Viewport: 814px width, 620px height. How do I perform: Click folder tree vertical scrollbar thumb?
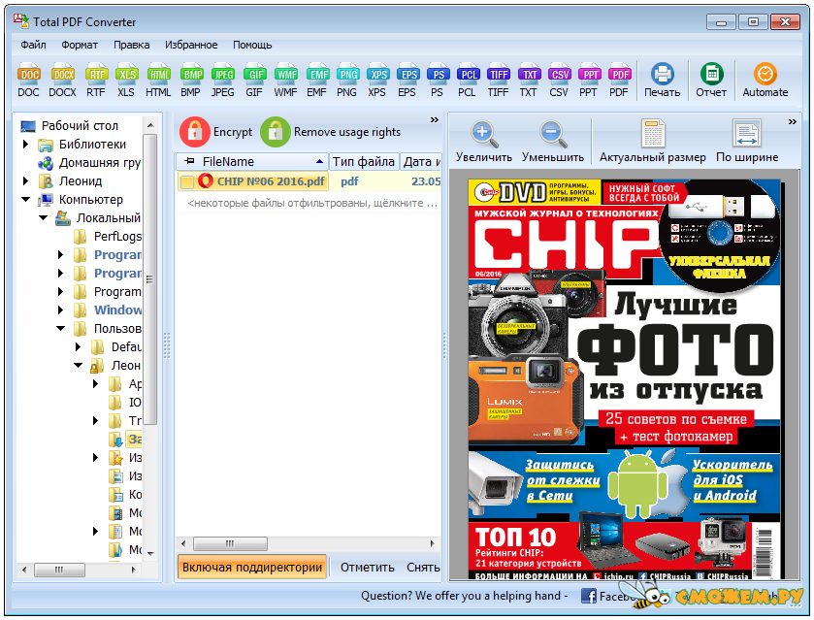(150, 279)
